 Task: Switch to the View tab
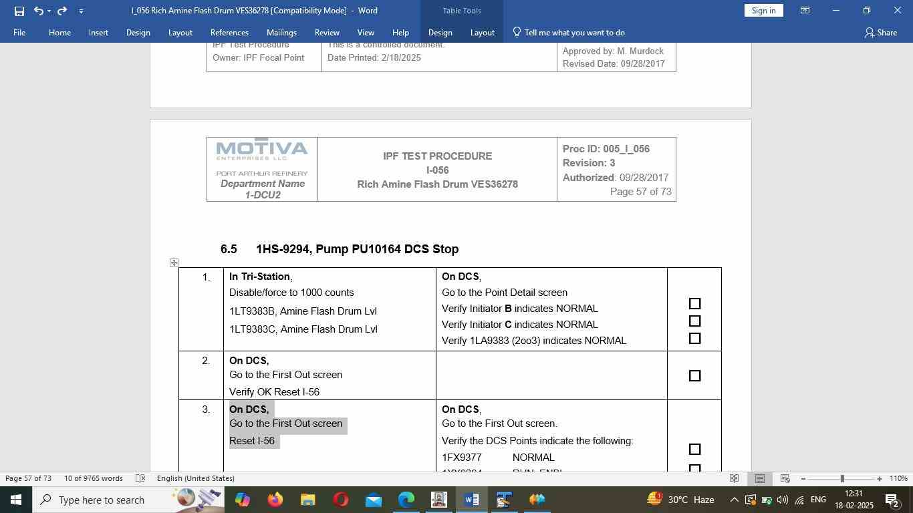click(x=366, y=32)
